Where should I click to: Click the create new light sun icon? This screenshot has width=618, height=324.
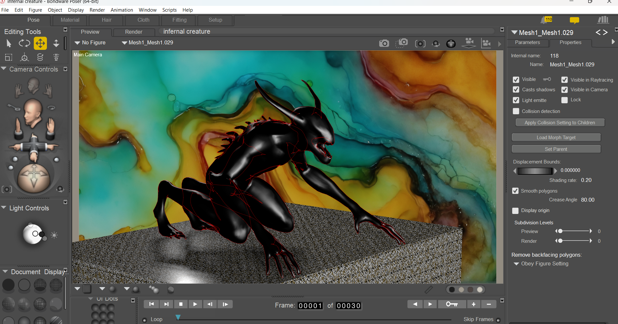[54, 235]
